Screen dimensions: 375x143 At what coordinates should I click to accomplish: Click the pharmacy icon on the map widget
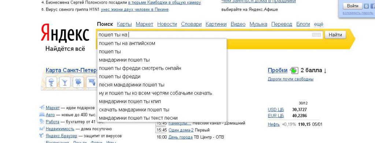coord(51,82)
